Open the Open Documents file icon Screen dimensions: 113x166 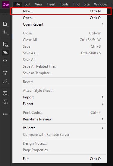(5, 24)
